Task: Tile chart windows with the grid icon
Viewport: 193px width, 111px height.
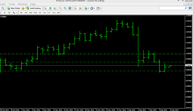Action: click(x=70, y=8)
